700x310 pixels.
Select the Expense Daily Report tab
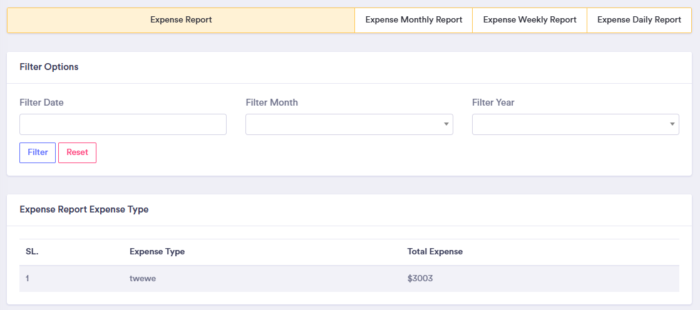click(x=639, y=20)
